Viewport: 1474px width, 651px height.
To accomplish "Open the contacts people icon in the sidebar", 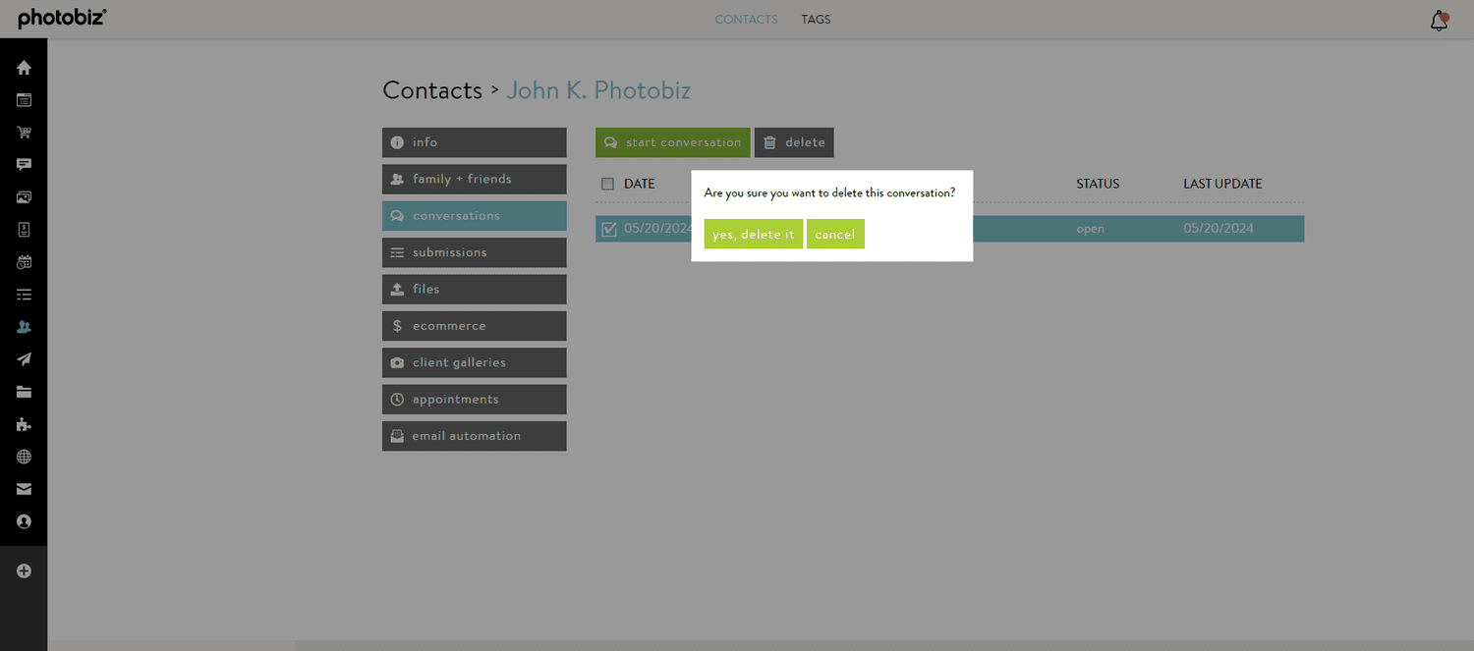I will pos(24,327).
